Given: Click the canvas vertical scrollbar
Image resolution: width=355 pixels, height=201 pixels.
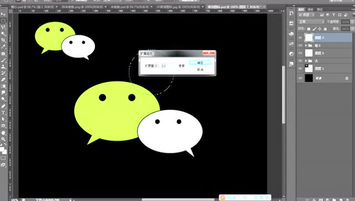Looking at the screenshot, I should (x=283, y=94).
